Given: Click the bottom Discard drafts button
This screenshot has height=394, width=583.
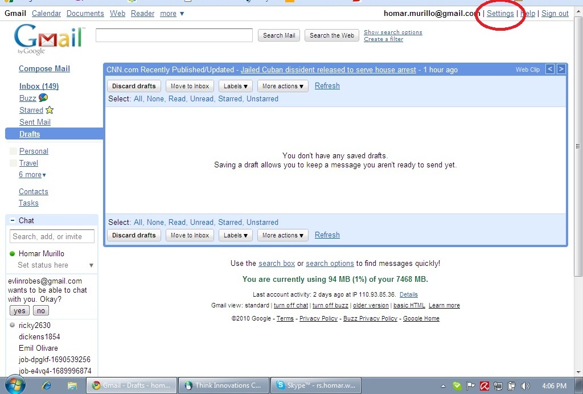Looking at the screenshot, I should [x=134, y=235].
